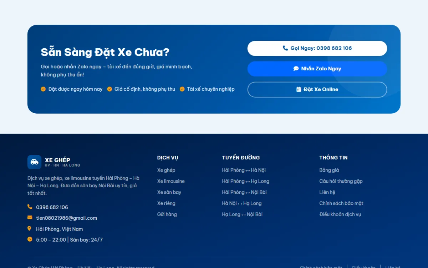Click the phone icon in Gọi Ngay button
Screen dimensions: 428x268
click(285, 48)
